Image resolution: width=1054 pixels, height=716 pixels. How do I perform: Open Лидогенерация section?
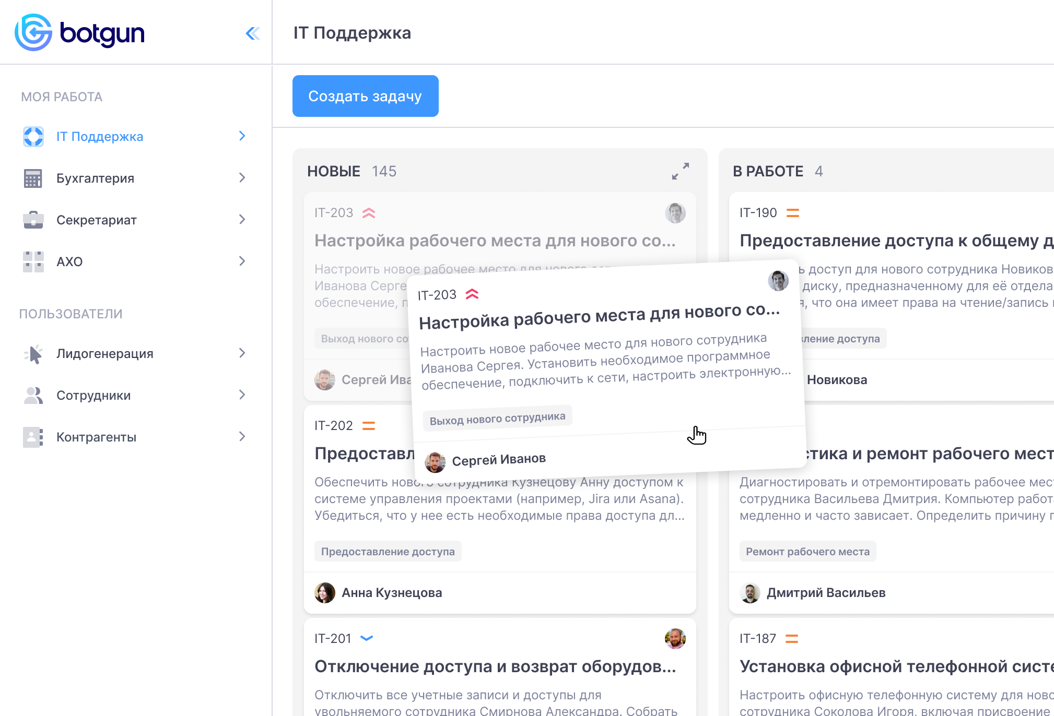pyautogui.click(x=135, y=353)
